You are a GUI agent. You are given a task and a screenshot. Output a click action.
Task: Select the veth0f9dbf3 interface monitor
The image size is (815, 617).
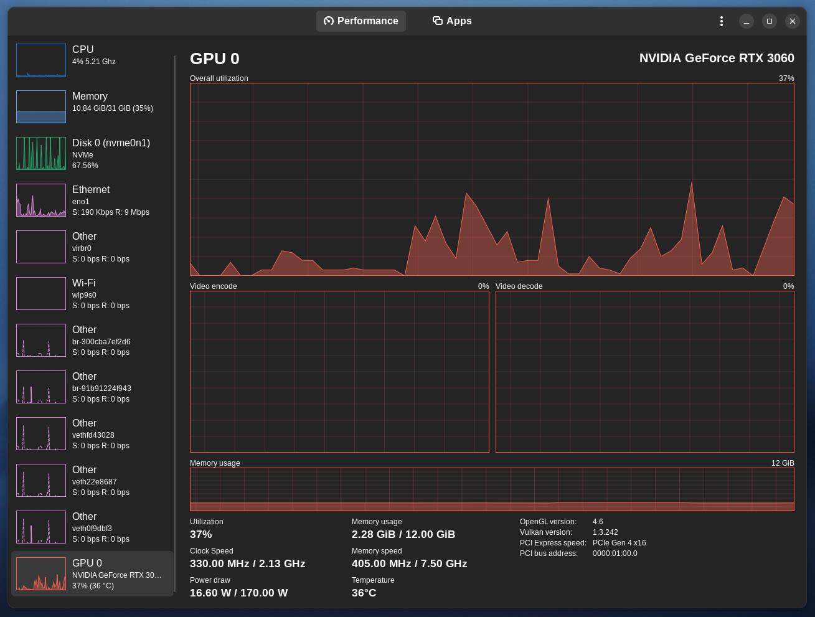(40, 527)
